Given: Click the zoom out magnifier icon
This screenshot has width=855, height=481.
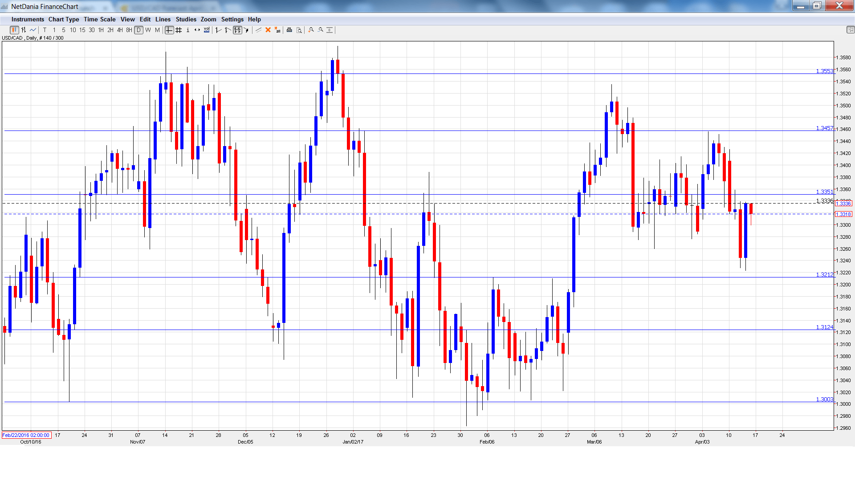Looking at the screenshot, I should 321,30.
